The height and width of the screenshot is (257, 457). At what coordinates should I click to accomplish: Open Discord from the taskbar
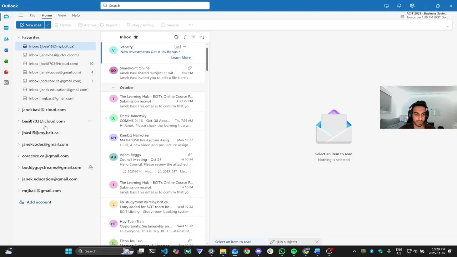pyautogui.click(x=258, y=251)
